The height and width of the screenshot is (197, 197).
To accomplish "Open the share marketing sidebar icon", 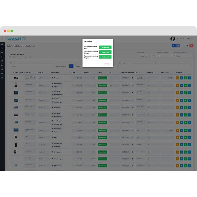I will pos(2,69).
